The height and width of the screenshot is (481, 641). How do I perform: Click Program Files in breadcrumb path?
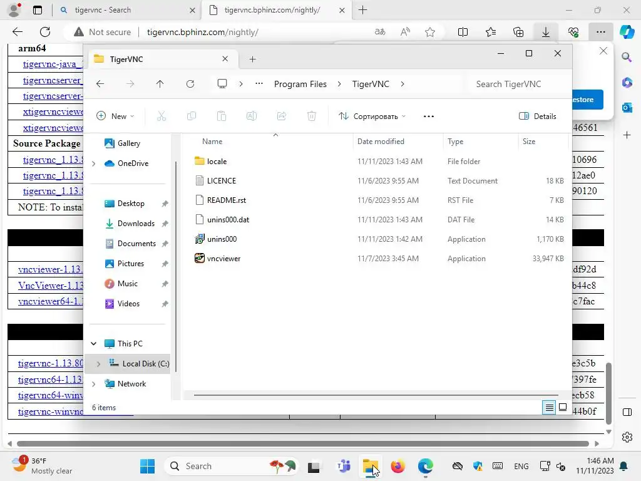pos(300,84)
